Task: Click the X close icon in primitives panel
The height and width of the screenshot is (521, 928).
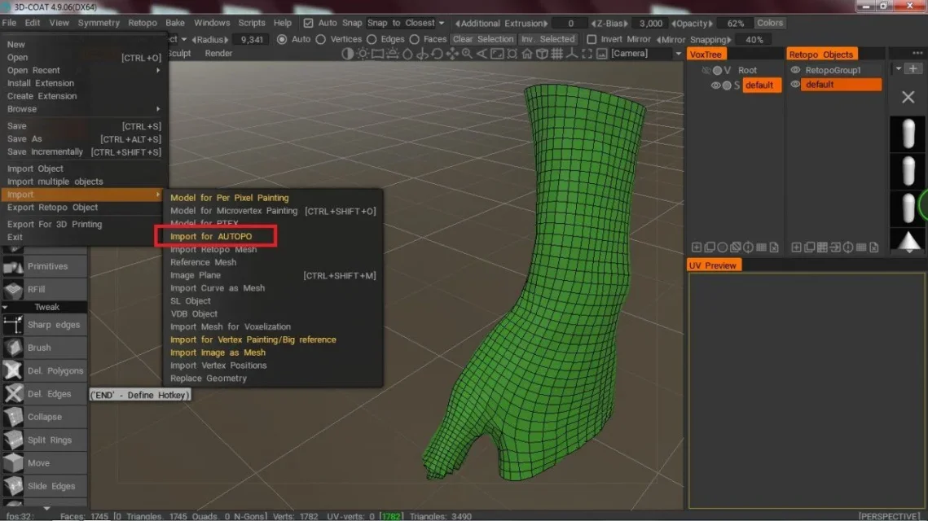Action: (908, 97)
